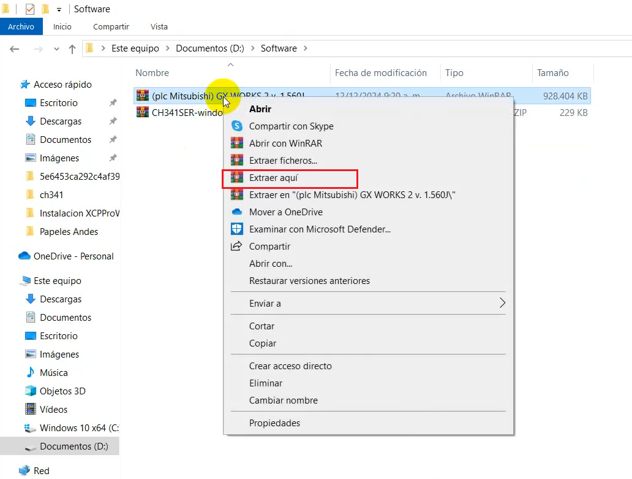632x479 pixels.
Task: Open Propiedades from the context menu
Action: click(368, 423)
